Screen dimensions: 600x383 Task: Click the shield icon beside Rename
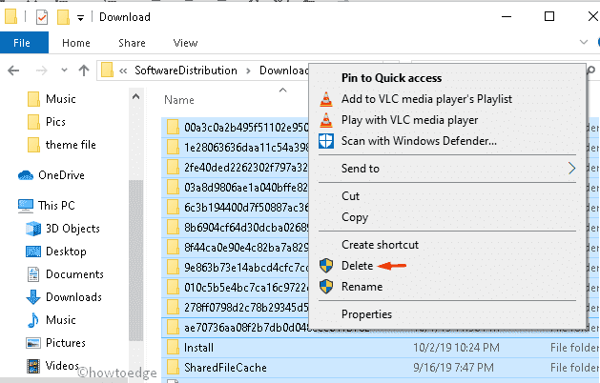(325, 287)
